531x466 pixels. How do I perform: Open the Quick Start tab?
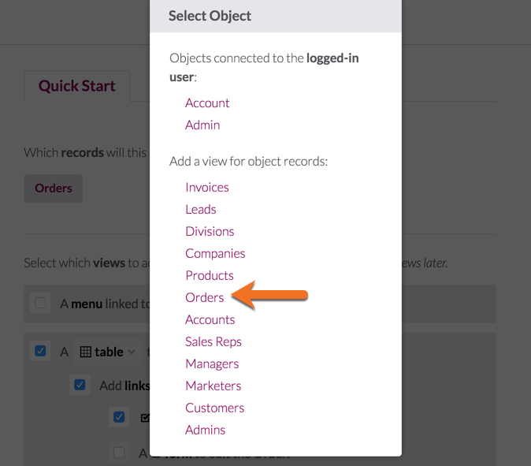77,86
